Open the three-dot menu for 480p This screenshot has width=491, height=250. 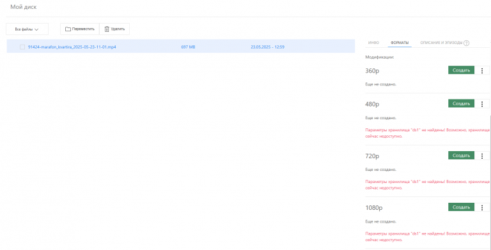pyautogui.click(x=482, y=104)
